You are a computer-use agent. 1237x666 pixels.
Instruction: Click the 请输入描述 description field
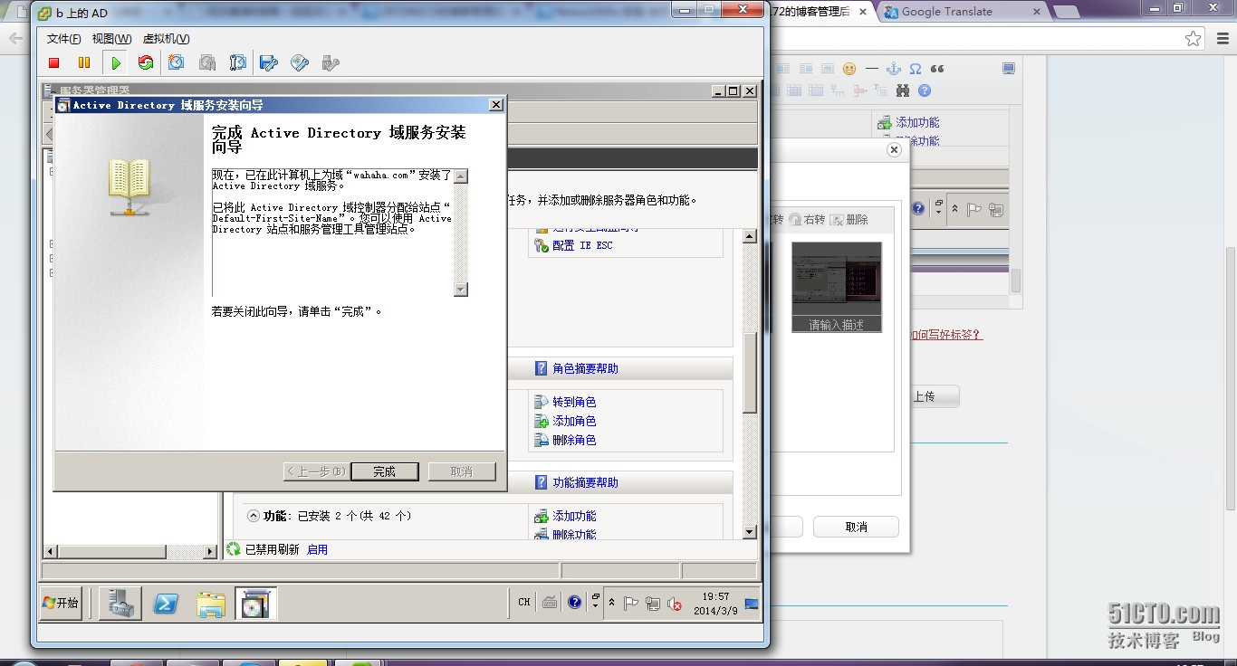pyautogui.click(x=837, y=324)
